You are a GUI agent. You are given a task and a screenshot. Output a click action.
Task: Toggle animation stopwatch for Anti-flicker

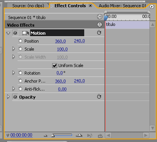coord(20,89)
